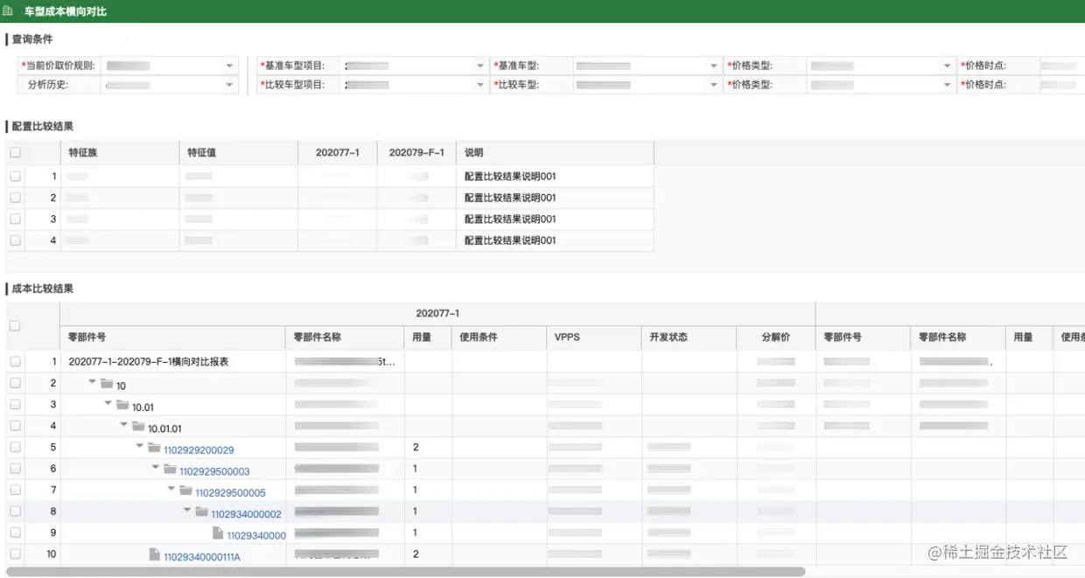Tick the checkbox of configuration row 4
The height and width of the screenshot is (578, 1085).
coord(15,240)
